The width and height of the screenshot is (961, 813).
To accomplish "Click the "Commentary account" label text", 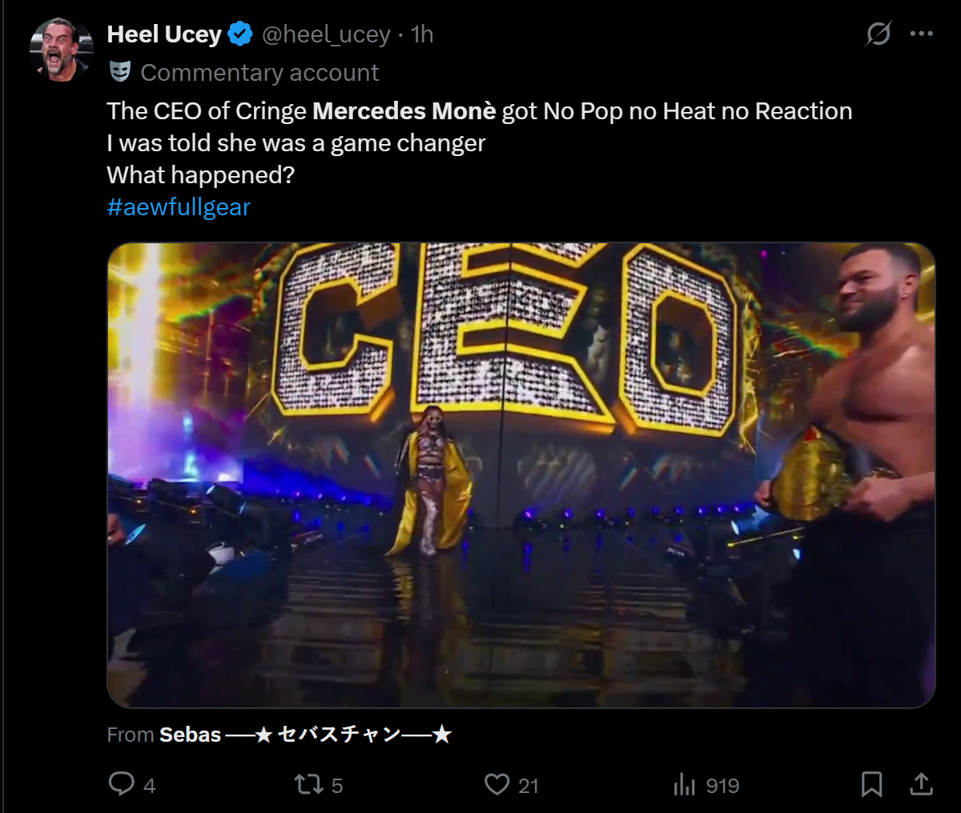I will pyautogui.click(x=259, y=73).
